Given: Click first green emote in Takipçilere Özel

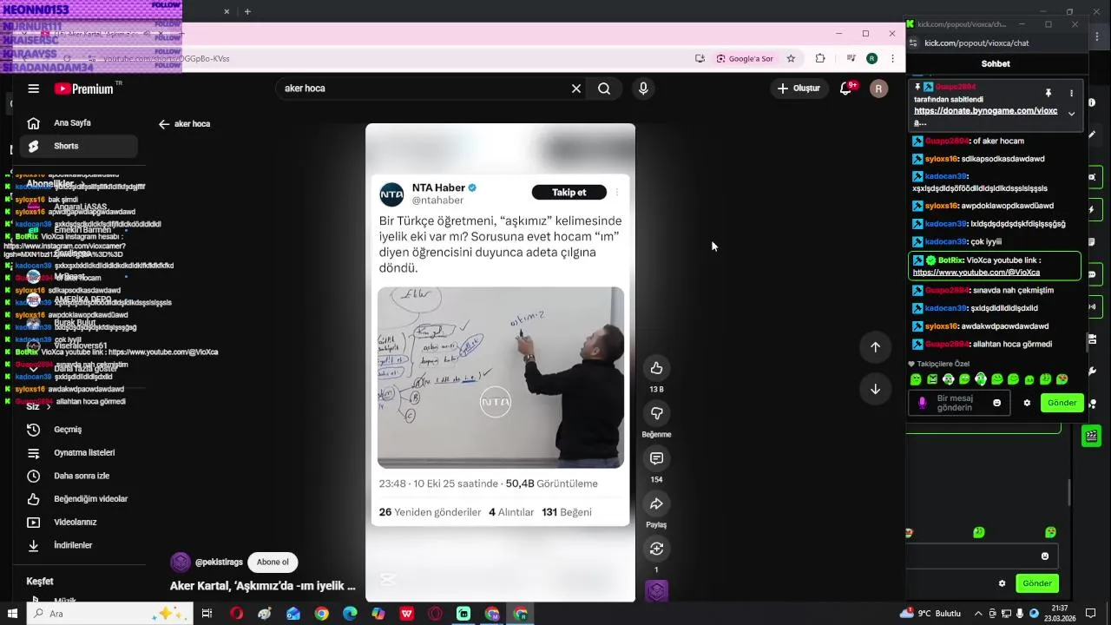Looking at the screenshot, I should click(x=916, y=379).
